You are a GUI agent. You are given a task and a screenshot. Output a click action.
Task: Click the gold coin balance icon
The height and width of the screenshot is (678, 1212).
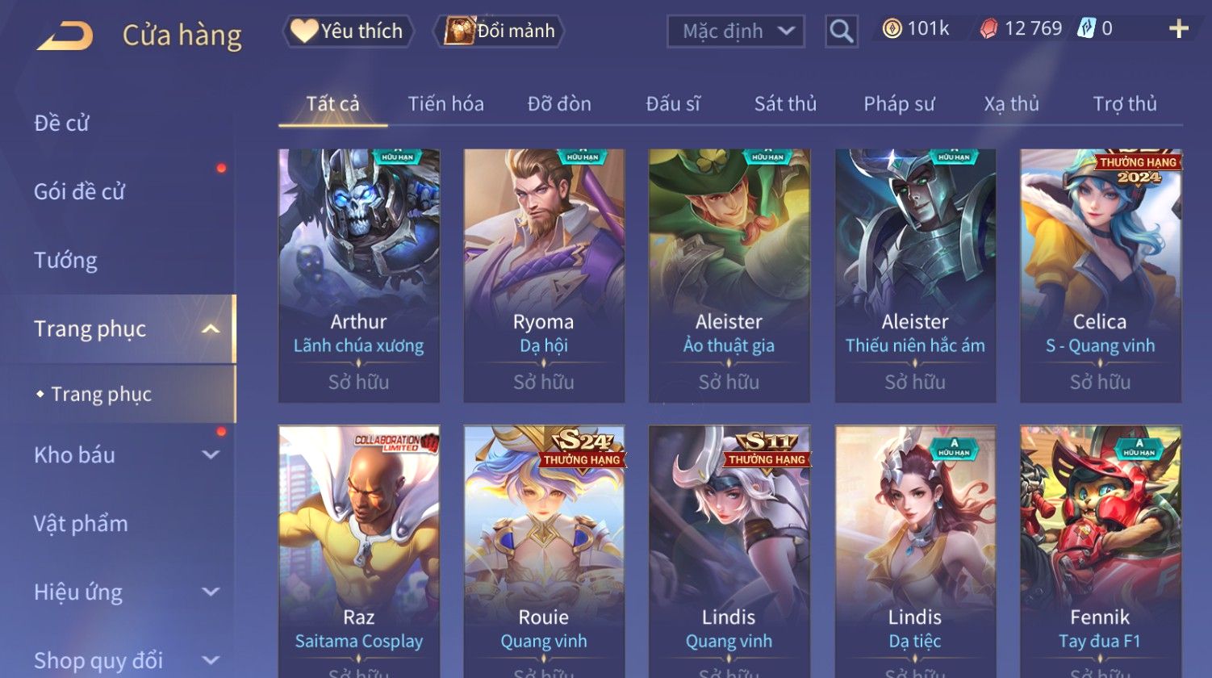tap(892, 29)
